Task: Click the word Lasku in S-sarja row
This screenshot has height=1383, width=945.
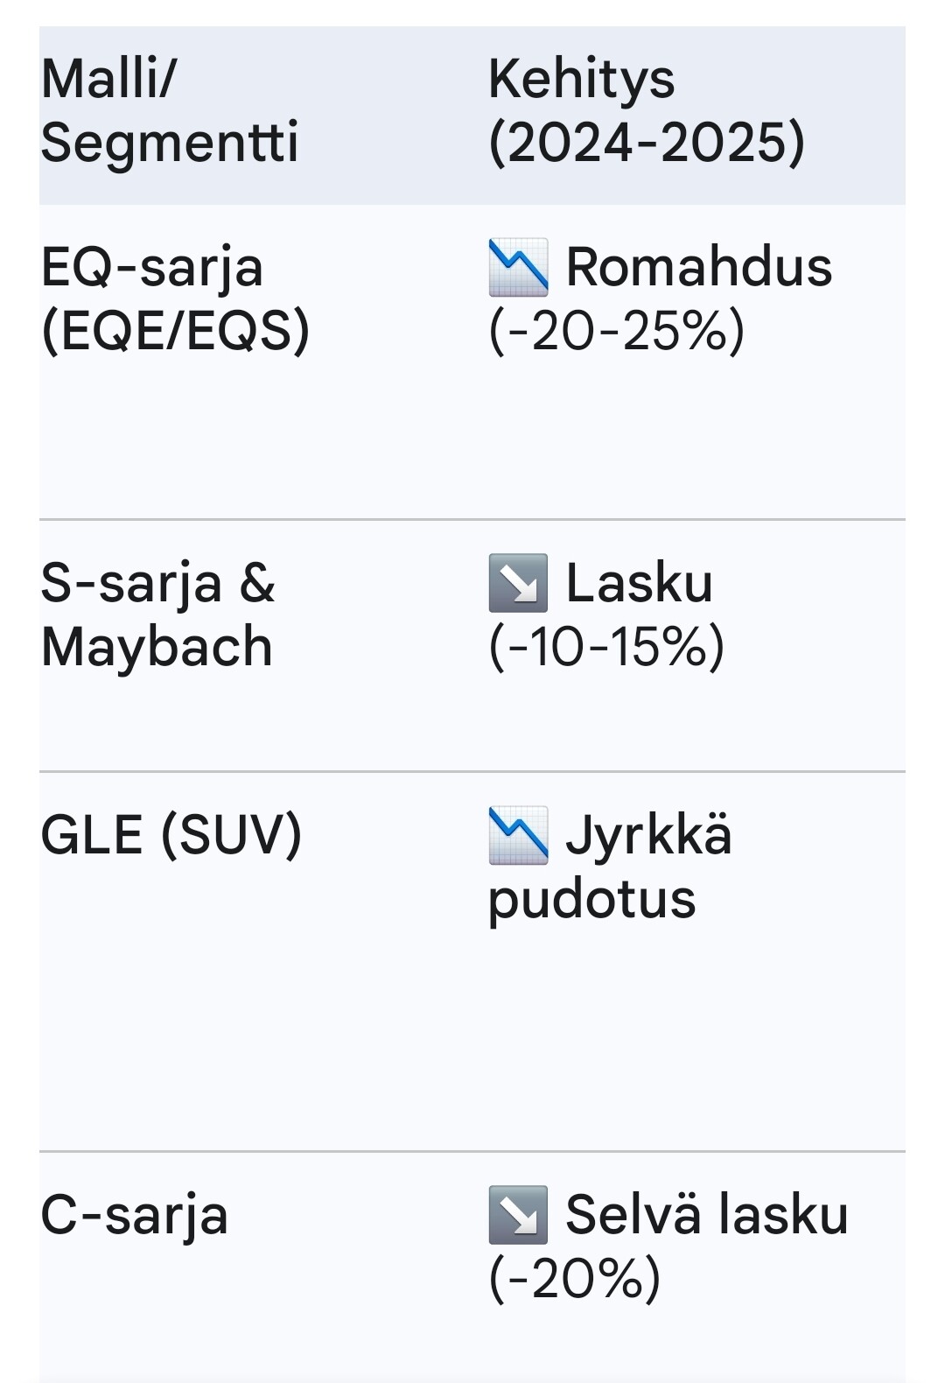Action: click(x=639, y=583)
